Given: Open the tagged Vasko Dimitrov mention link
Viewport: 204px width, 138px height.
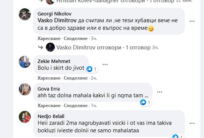Looking at the screenshot, I should (57, 20).
